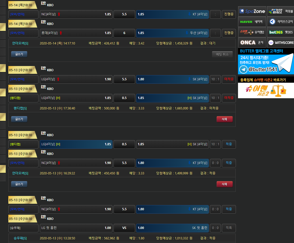The image size is (294, 243).
Task: Select the 롯데[4이닝] over odds cell
Action: (76, 33)
